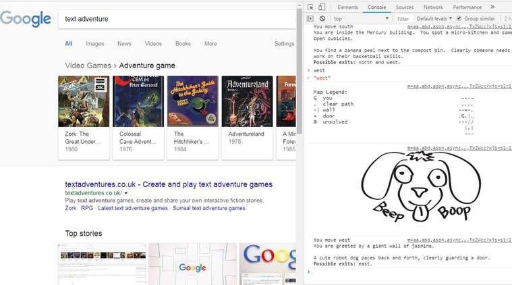Click the Adventureland 1978 game card

click(x=247, y=116)
